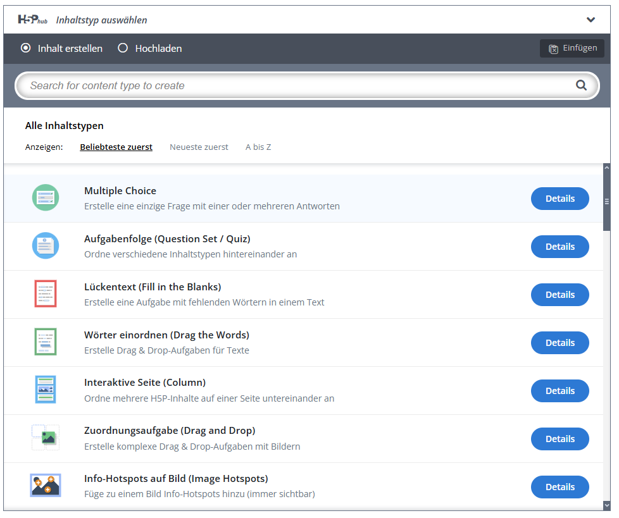Select the Drag and Drop icon
This screenshot has height=518, width=619.
coord(46,438)
